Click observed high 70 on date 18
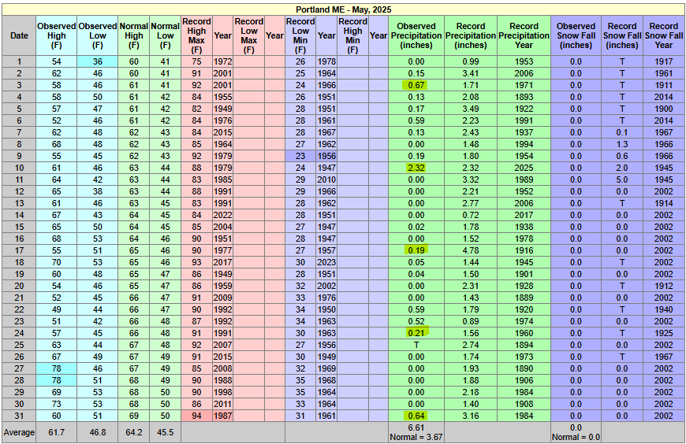The height and width of the screenshot is (444, 686). (x=57, y=262)
